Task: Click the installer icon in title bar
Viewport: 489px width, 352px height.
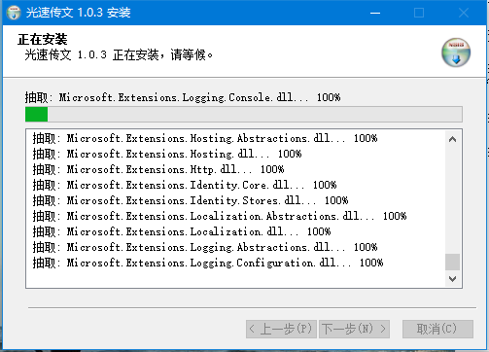Action: pos(14,13)
